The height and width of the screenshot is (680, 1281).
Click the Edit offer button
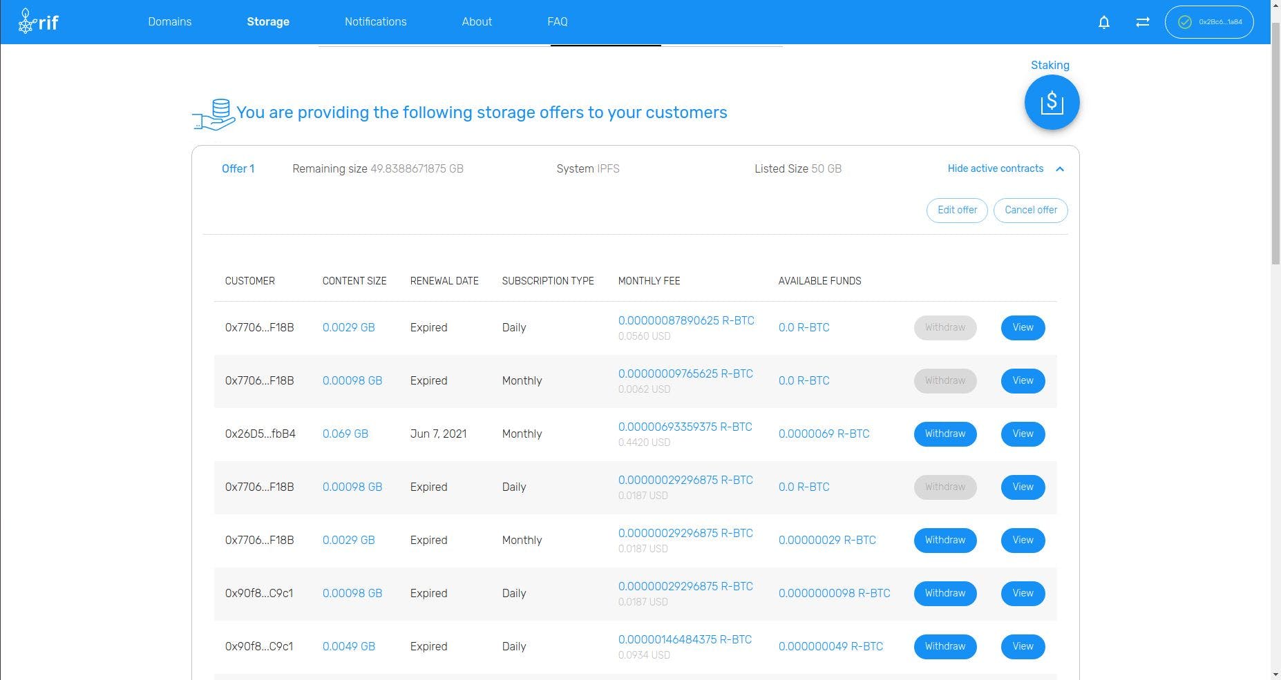pyautogui.click(x=956, y=210)
